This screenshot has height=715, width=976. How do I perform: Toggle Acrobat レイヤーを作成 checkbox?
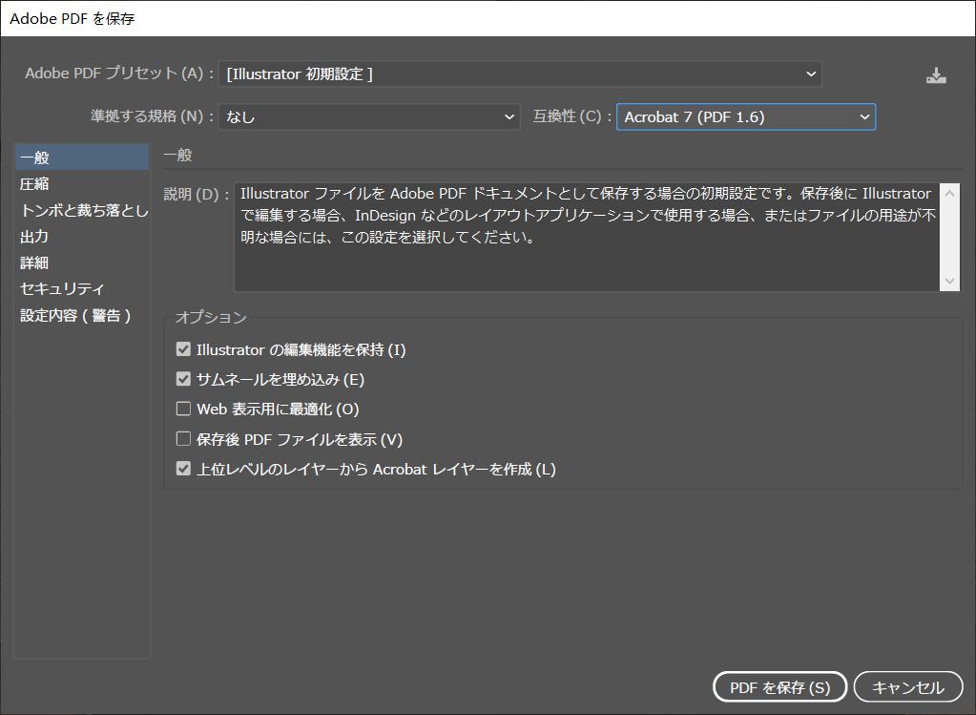pos(183,469)
